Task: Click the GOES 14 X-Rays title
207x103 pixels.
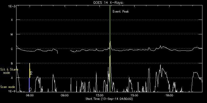Action: pos(108,3)
